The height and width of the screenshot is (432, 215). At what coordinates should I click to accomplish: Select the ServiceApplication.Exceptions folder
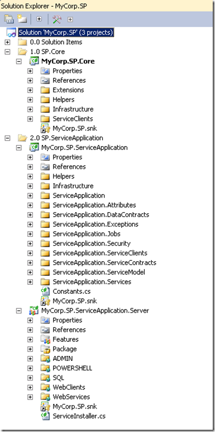tap(95, 224)
